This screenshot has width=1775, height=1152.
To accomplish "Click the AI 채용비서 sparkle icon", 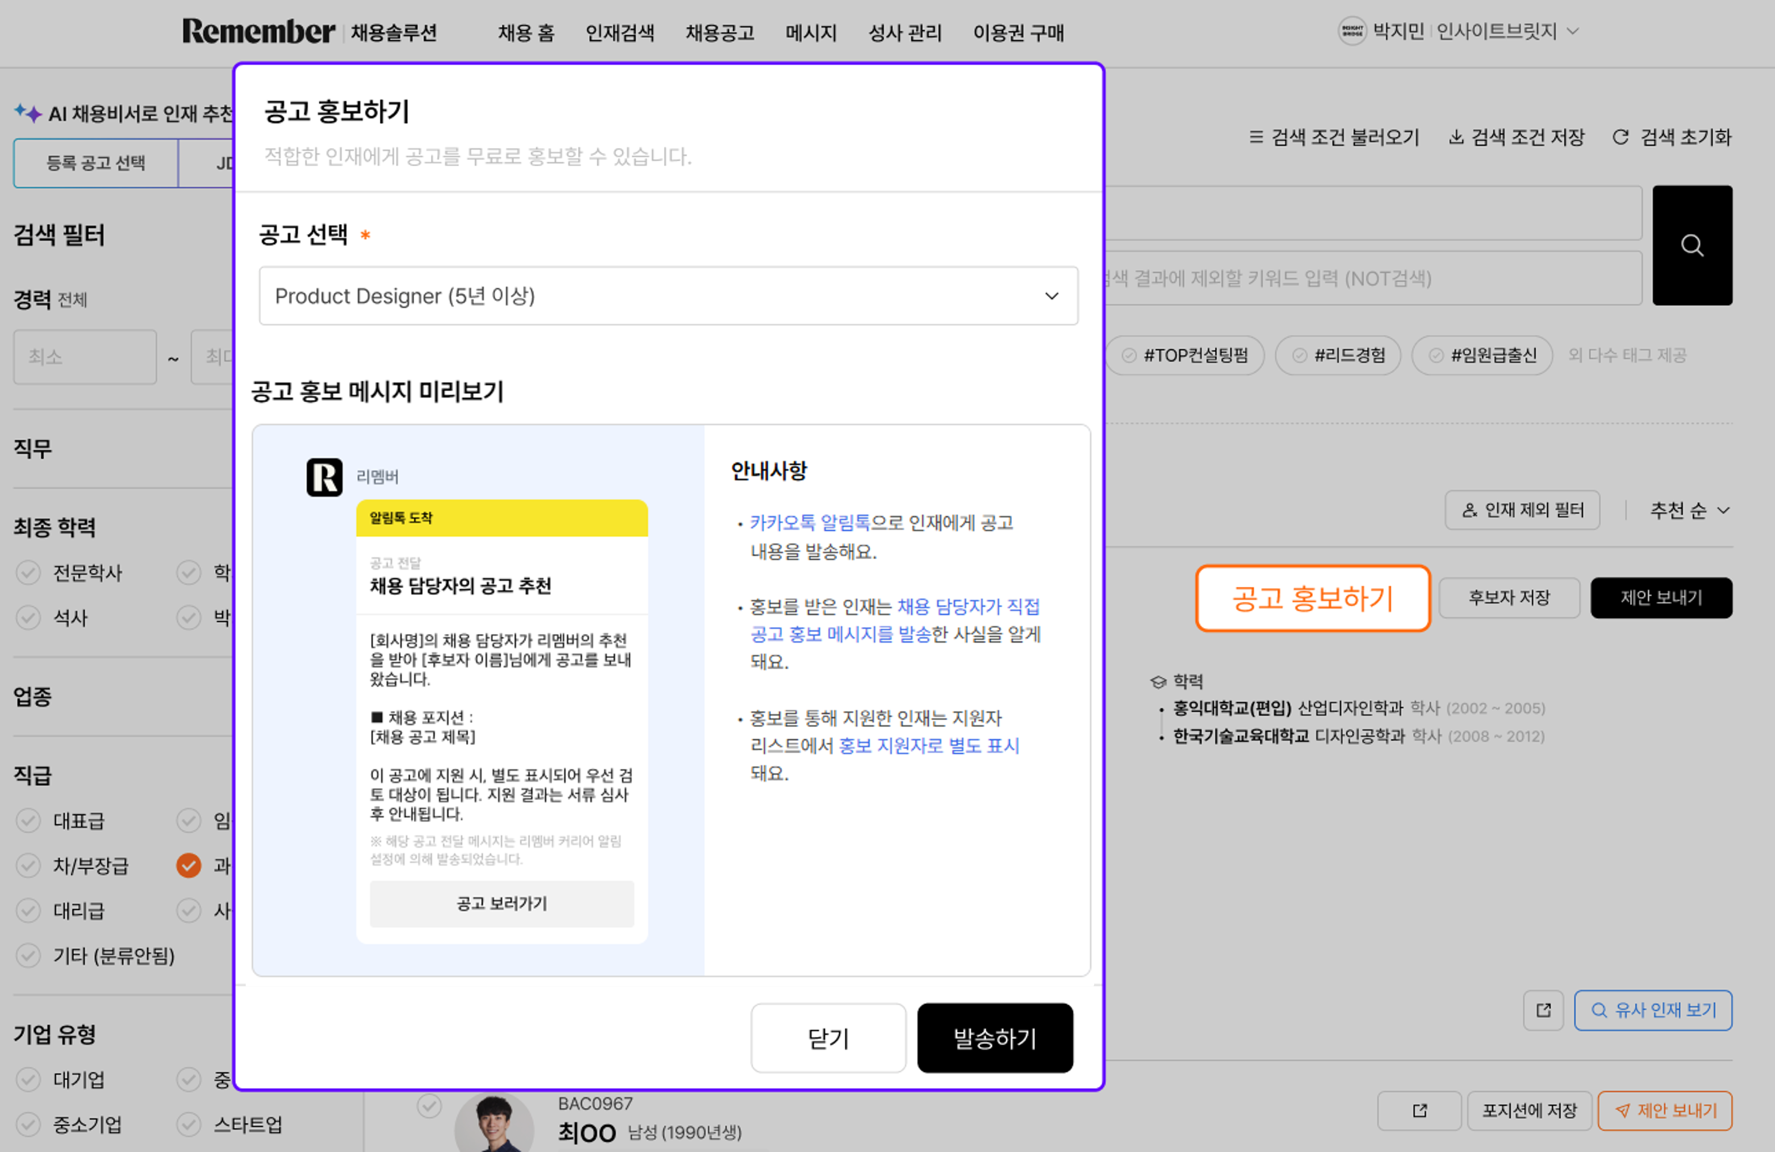I will tap(27, 112).
